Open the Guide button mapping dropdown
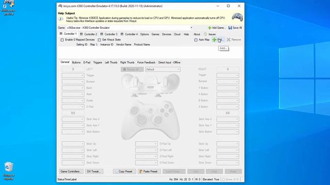This screenshot has width=330, height=185. point(73,101)
